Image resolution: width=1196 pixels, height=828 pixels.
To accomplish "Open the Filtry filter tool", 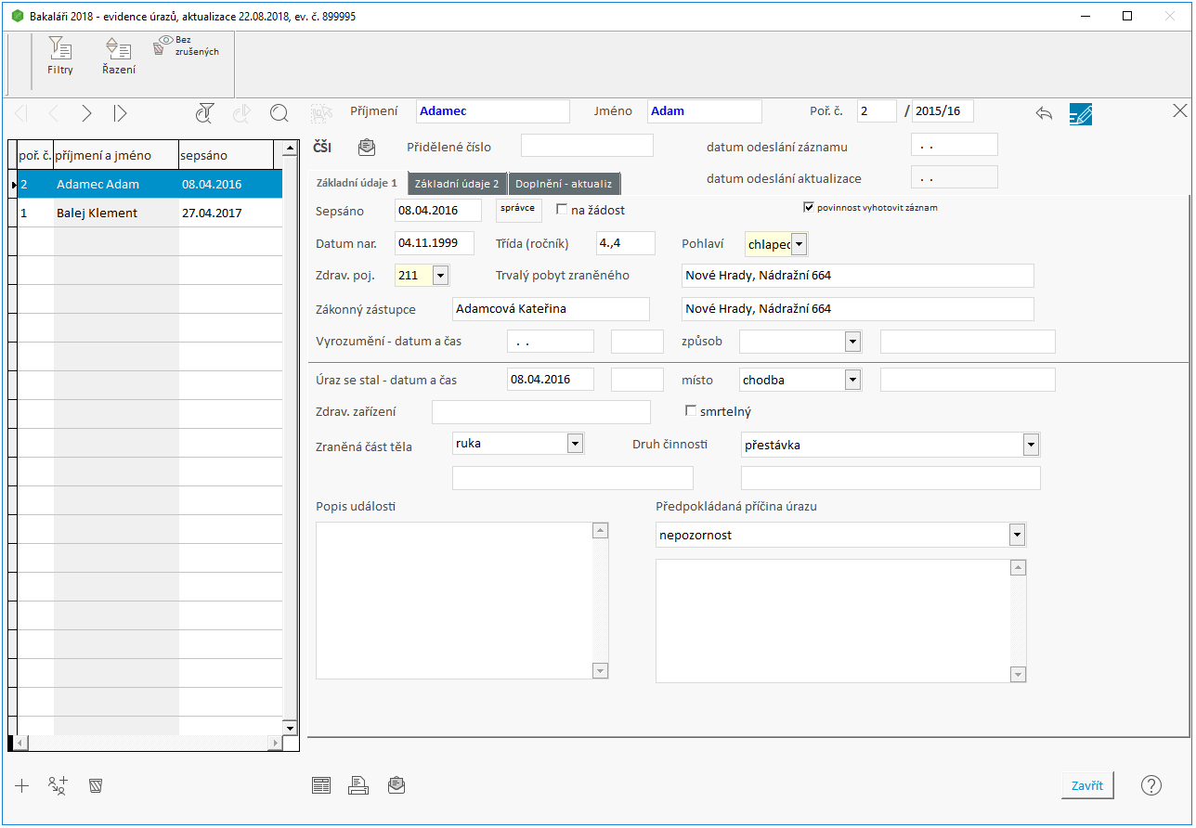I will pyautogui.click(x=60, y=56).
